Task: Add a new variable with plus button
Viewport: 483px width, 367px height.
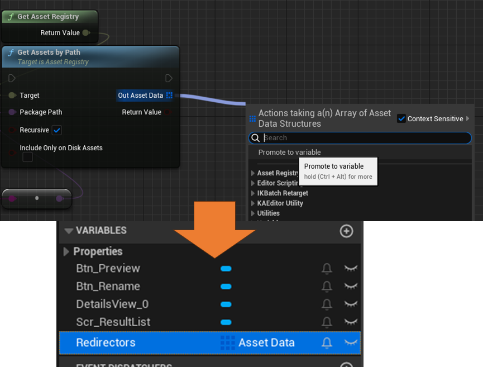Action: pos(347,231)
